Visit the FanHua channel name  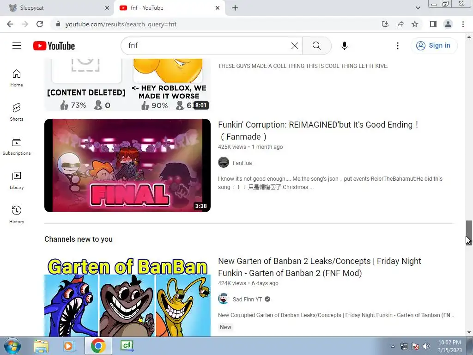coord(242,163)
